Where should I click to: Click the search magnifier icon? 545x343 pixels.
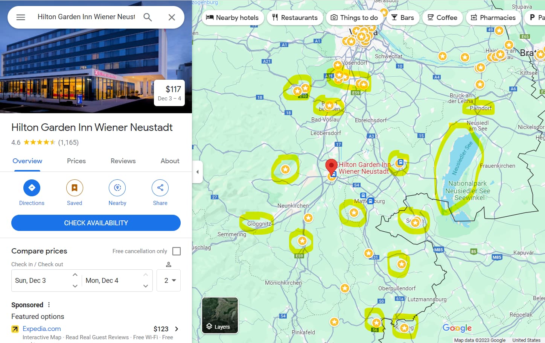pos(148,17)
